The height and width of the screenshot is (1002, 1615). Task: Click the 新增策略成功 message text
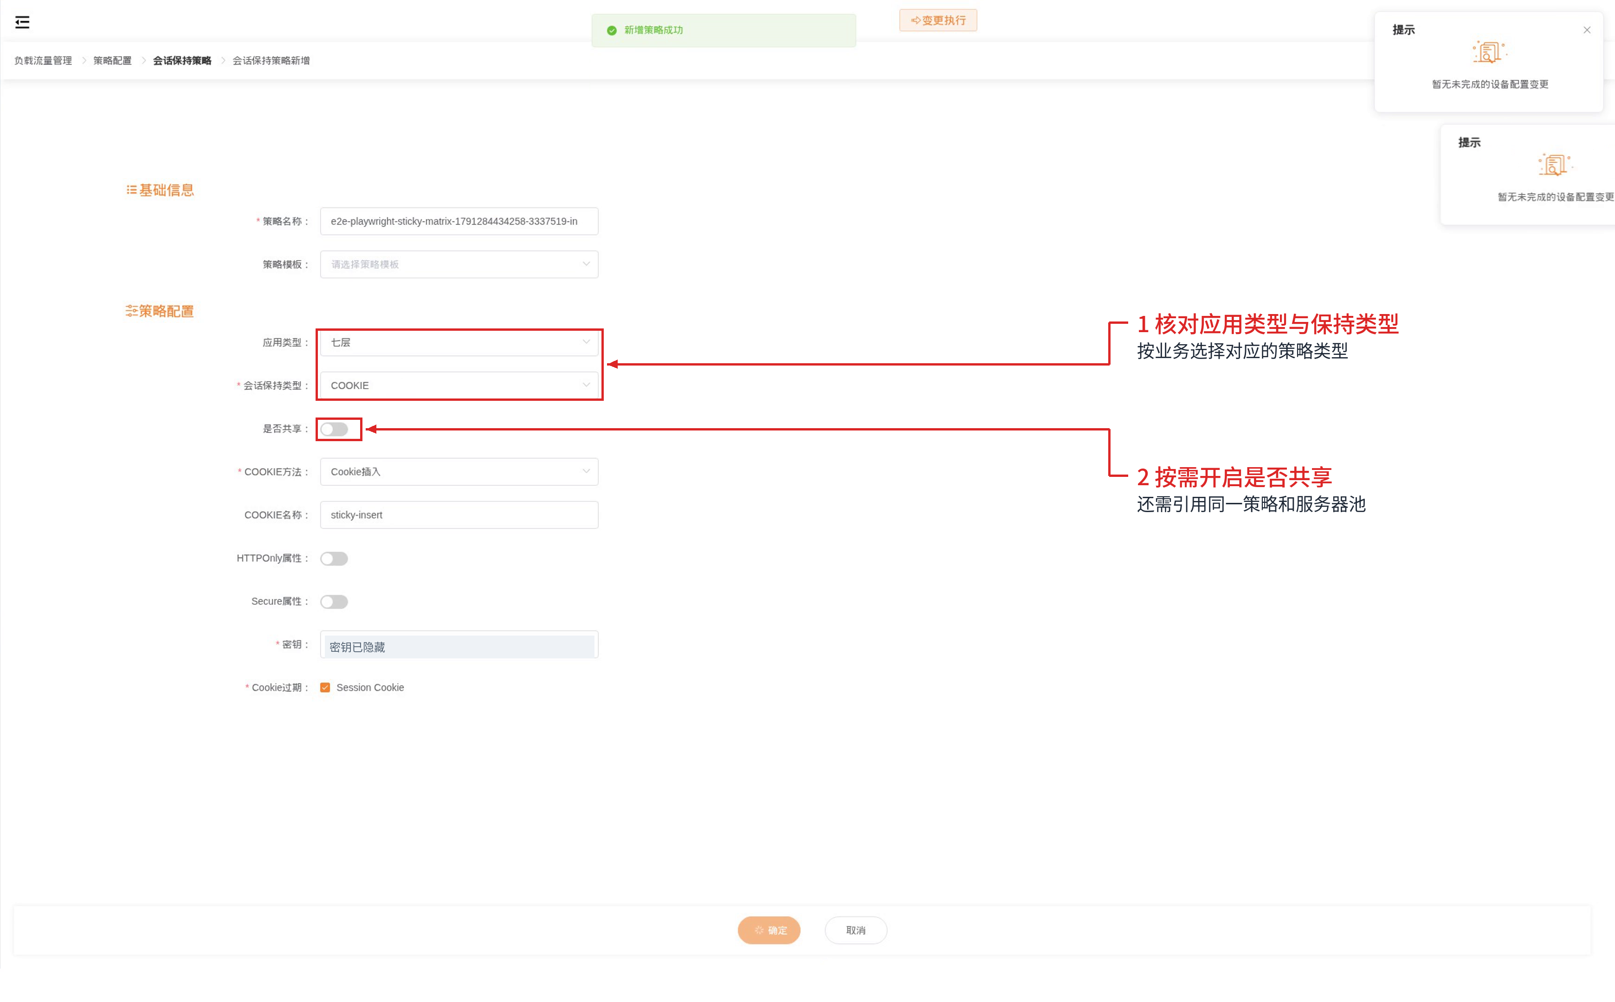[x=653, y=31]
